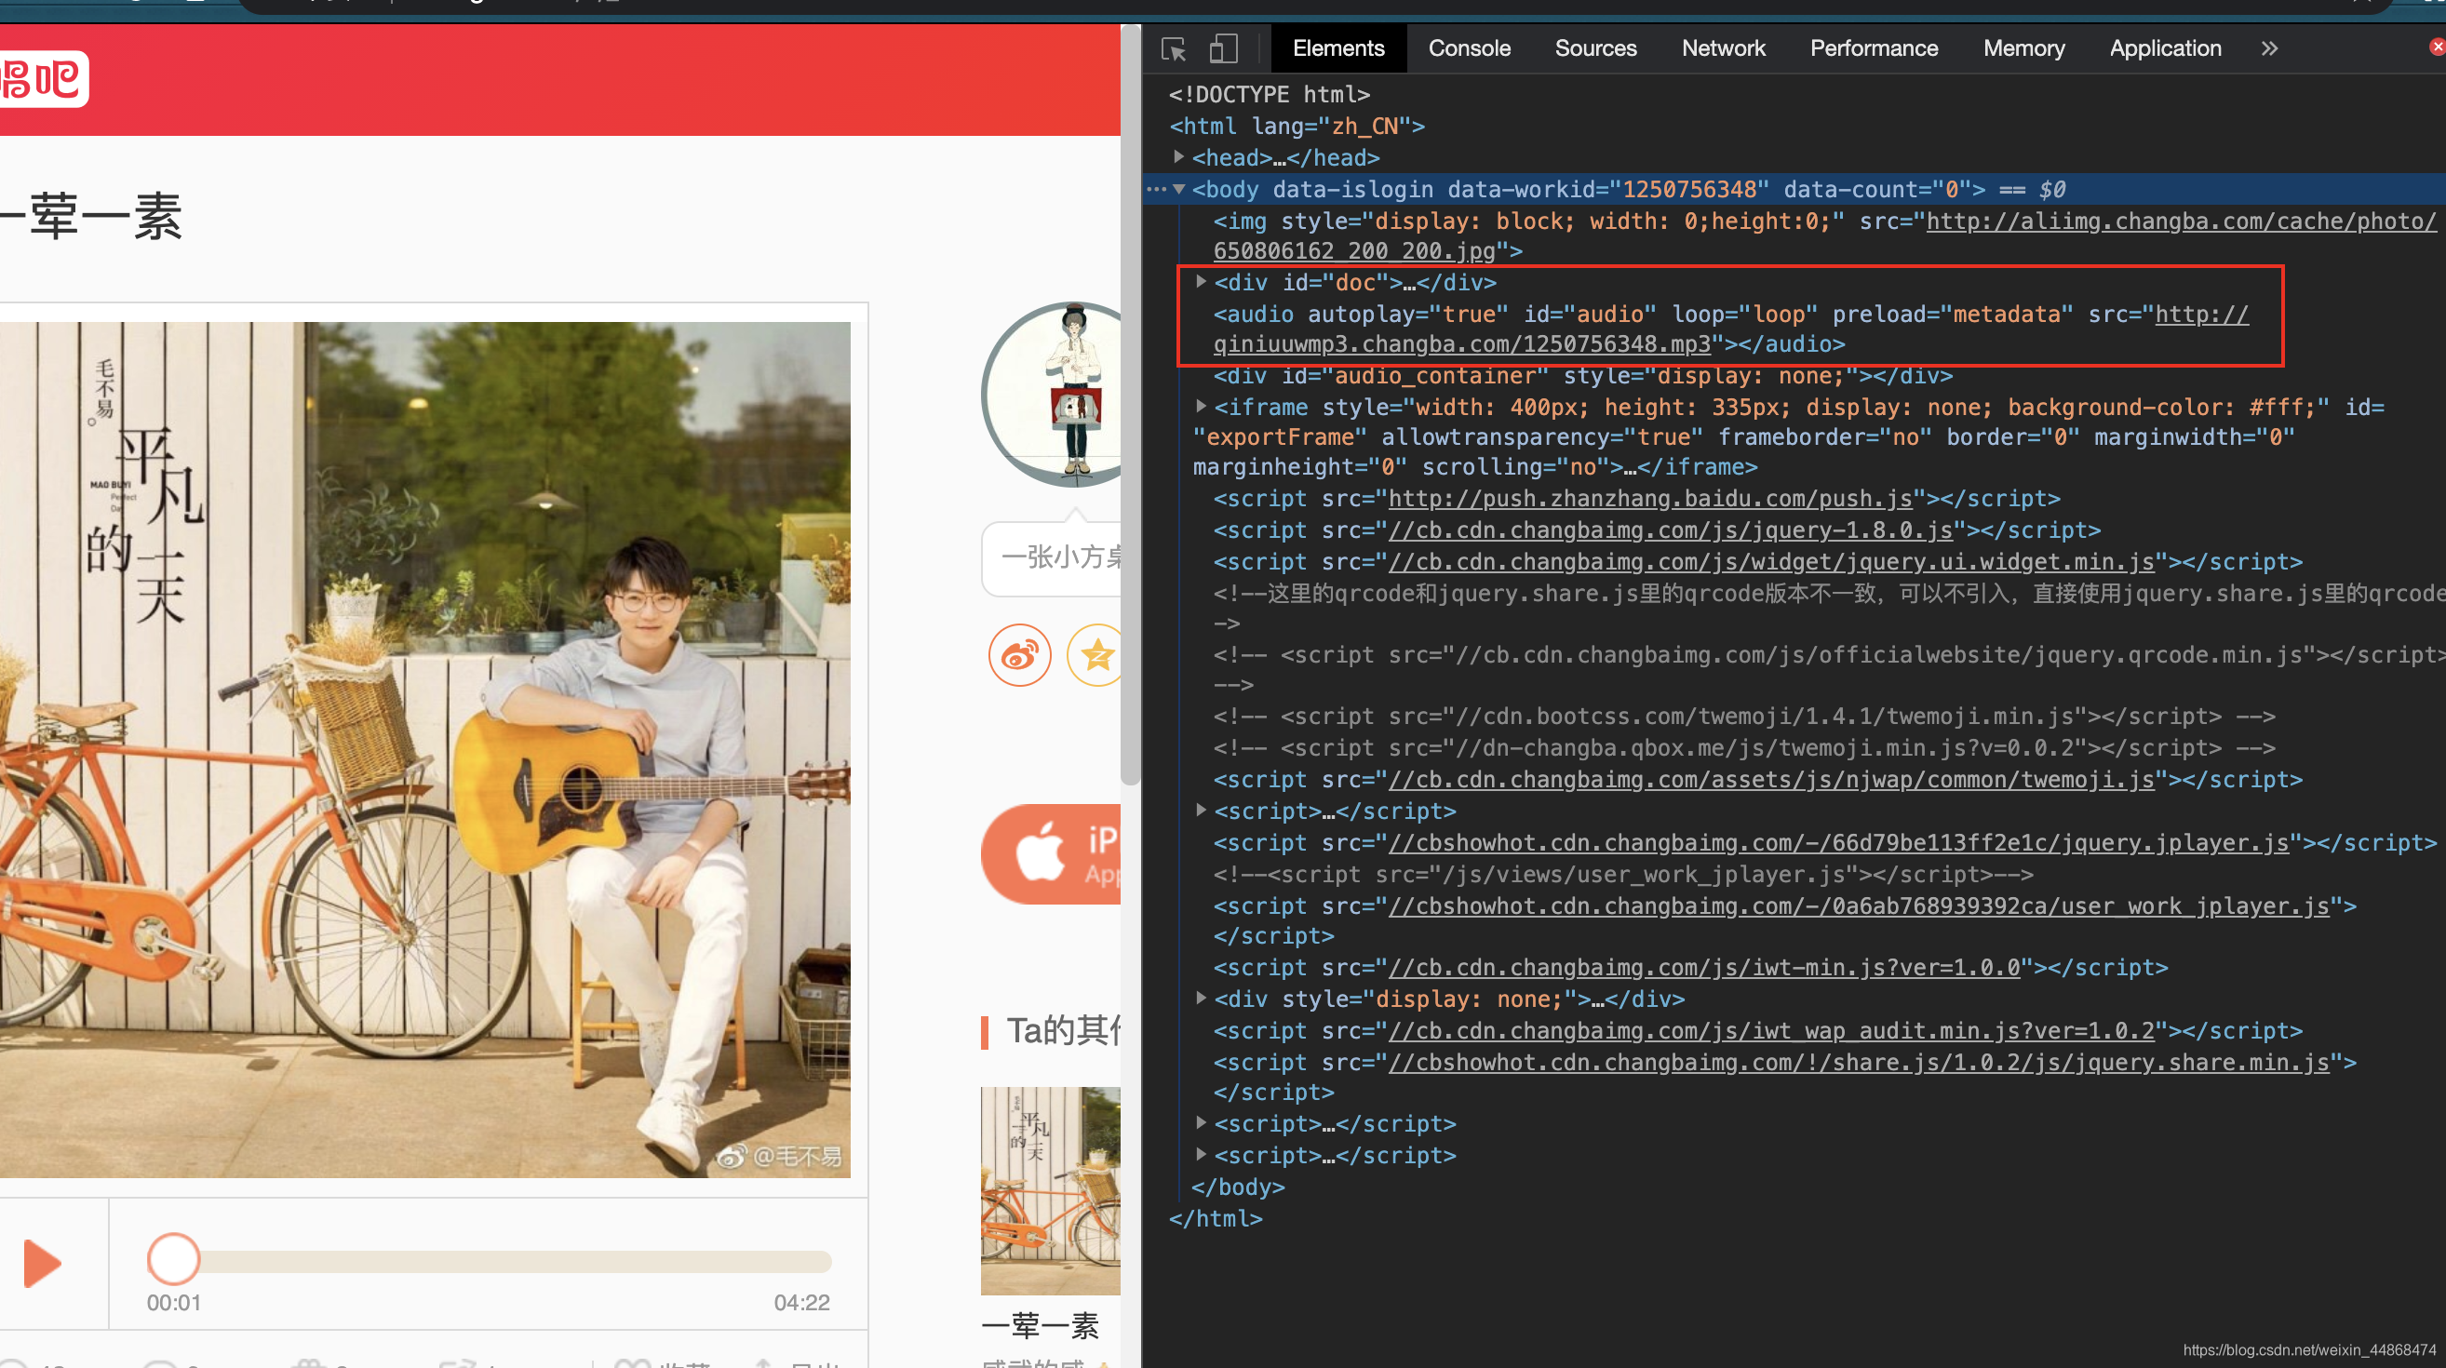Click the audio progress slider knob

173,1260
